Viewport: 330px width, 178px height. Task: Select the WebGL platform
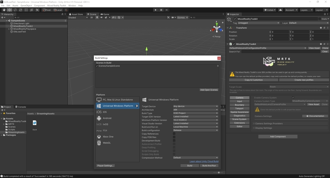[117, 143]
